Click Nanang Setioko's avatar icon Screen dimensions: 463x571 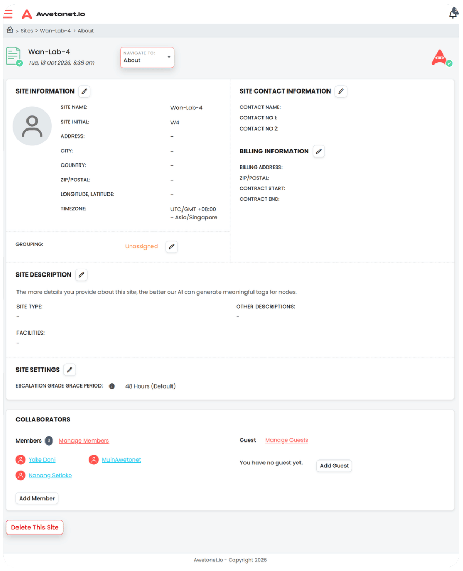click(21, 475)
